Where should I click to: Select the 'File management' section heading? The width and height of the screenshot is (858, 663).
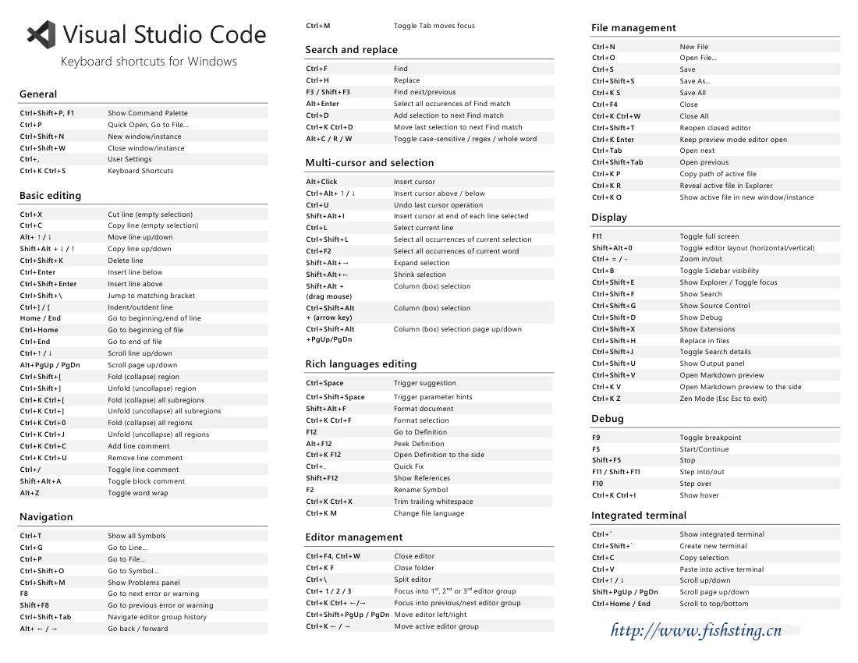coord(633,28)
